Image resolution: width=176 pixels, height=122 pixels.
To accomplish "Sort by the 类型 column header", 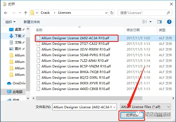I will click(x=162, y=30).
